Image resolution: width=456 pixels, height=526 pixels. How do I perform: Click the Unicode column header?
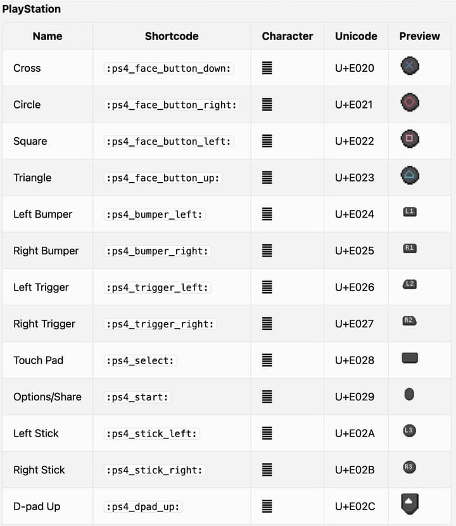tap(356, 36)
